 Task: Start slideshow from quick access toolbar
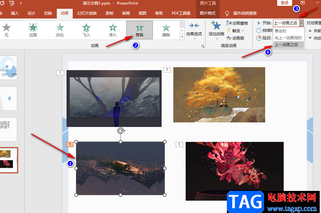[x=12, y=3]
